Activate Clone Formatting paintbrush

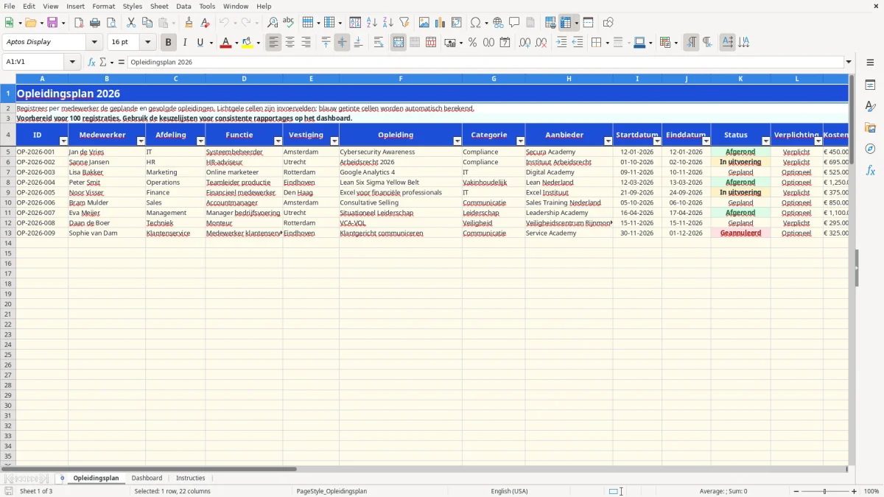coord(189,23)
